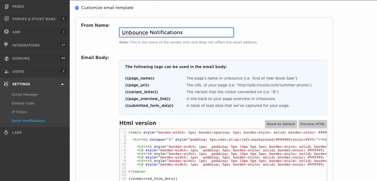
Task: Open the Users section
Action: 35,71
